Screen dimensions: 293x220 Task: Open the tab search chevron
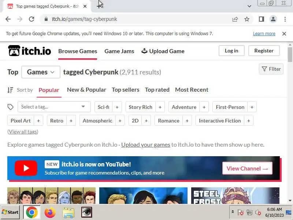pyautogui.click(x=249, y=6)
